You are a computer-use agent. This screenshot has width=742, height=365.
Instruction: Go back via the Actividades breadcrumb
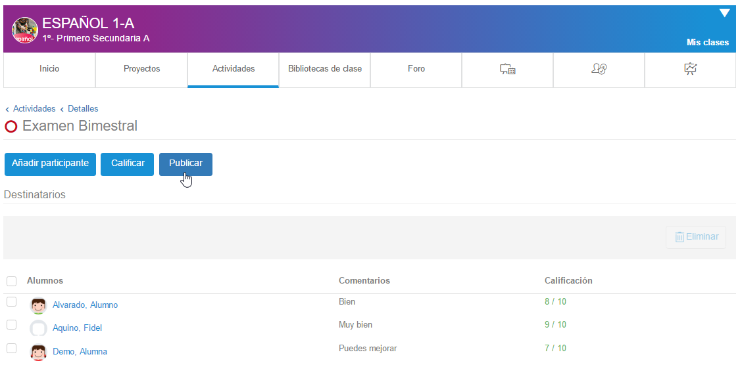(34, 109)
